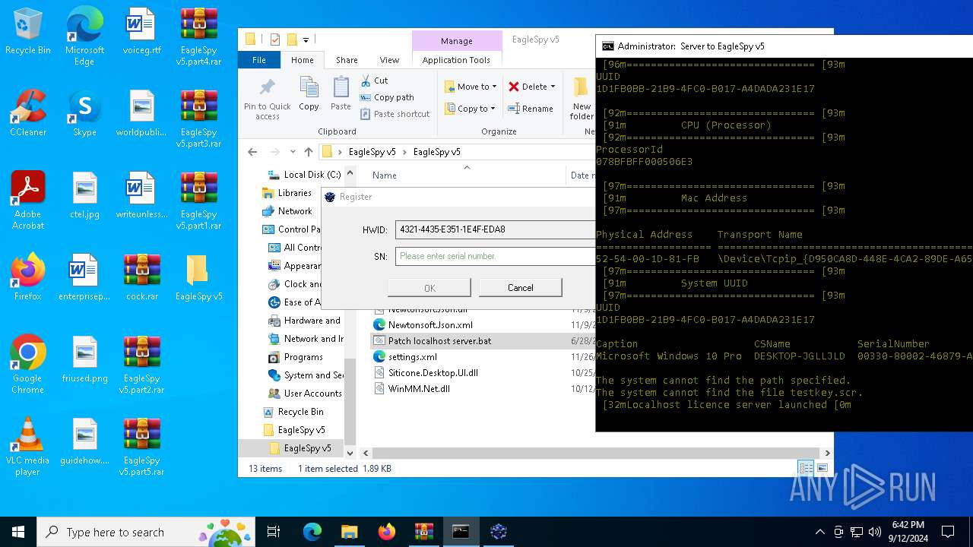Open the Copy to dropdown
The width and height of the screenshot is (973, 547).
click(471, 109)
